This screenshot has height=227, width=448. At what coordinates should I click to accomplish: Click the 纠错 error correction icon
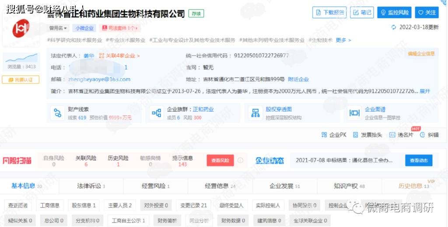(x=422, y=135)
